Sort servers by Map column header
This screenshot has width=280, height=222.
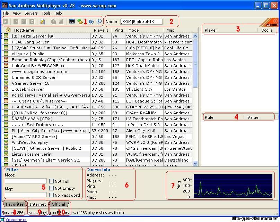181,30
